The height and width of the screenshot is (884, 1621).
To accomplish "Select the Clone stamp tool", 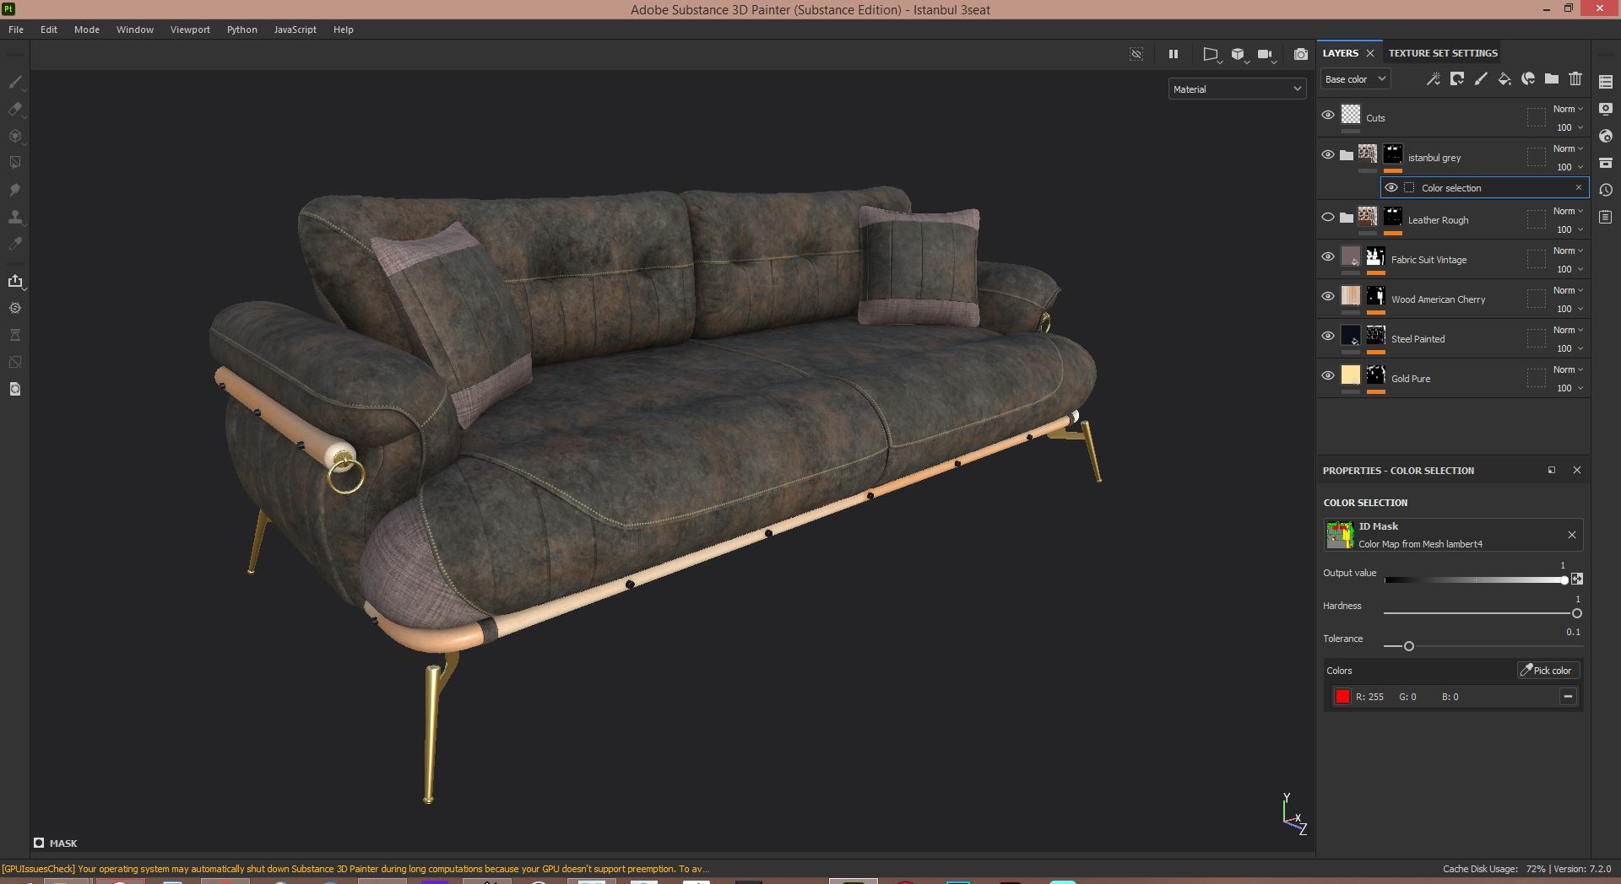I will click(15, 215).
